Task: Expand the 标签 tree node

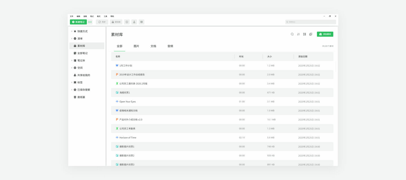Action: [x=72, y=82]
